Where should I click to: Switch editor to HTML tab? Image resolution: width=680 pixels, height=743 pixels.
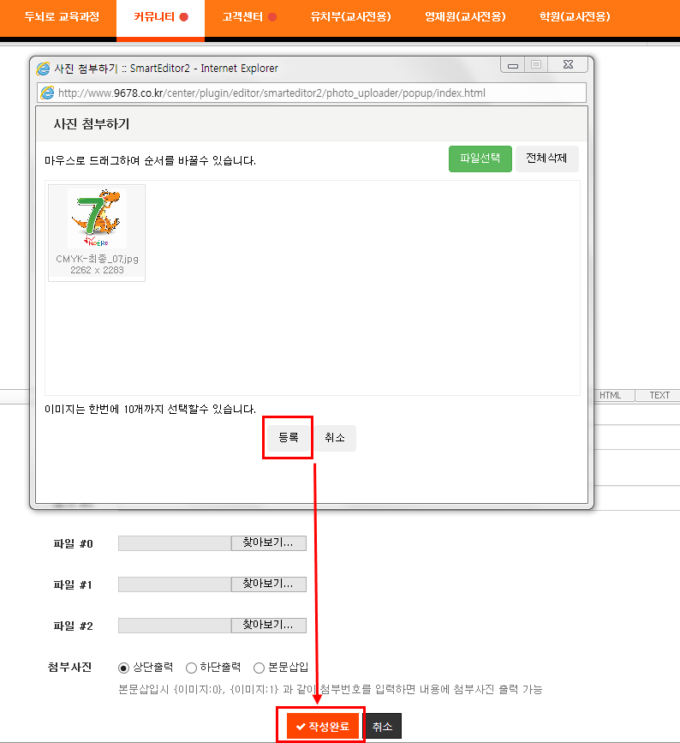point(610,395)
